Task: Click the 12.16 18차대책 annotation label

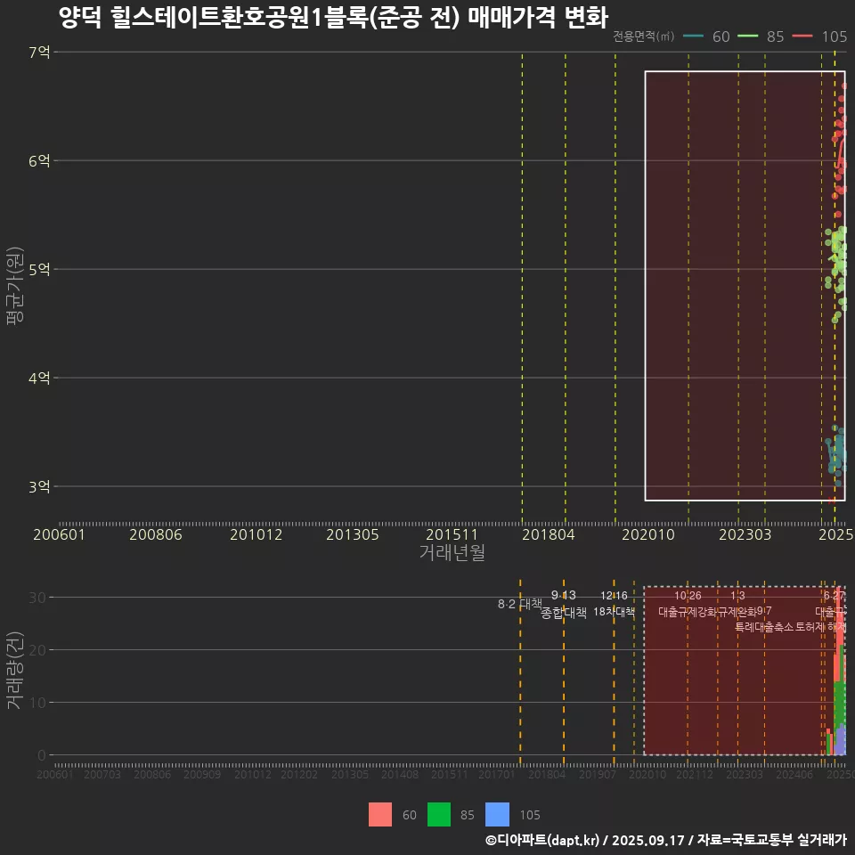Action: (614, 604)
